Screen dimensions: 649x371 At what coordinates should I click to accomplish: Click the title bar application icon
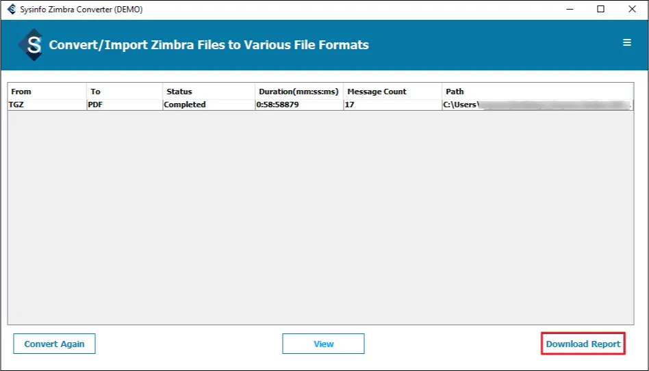[x=12, y=10]
